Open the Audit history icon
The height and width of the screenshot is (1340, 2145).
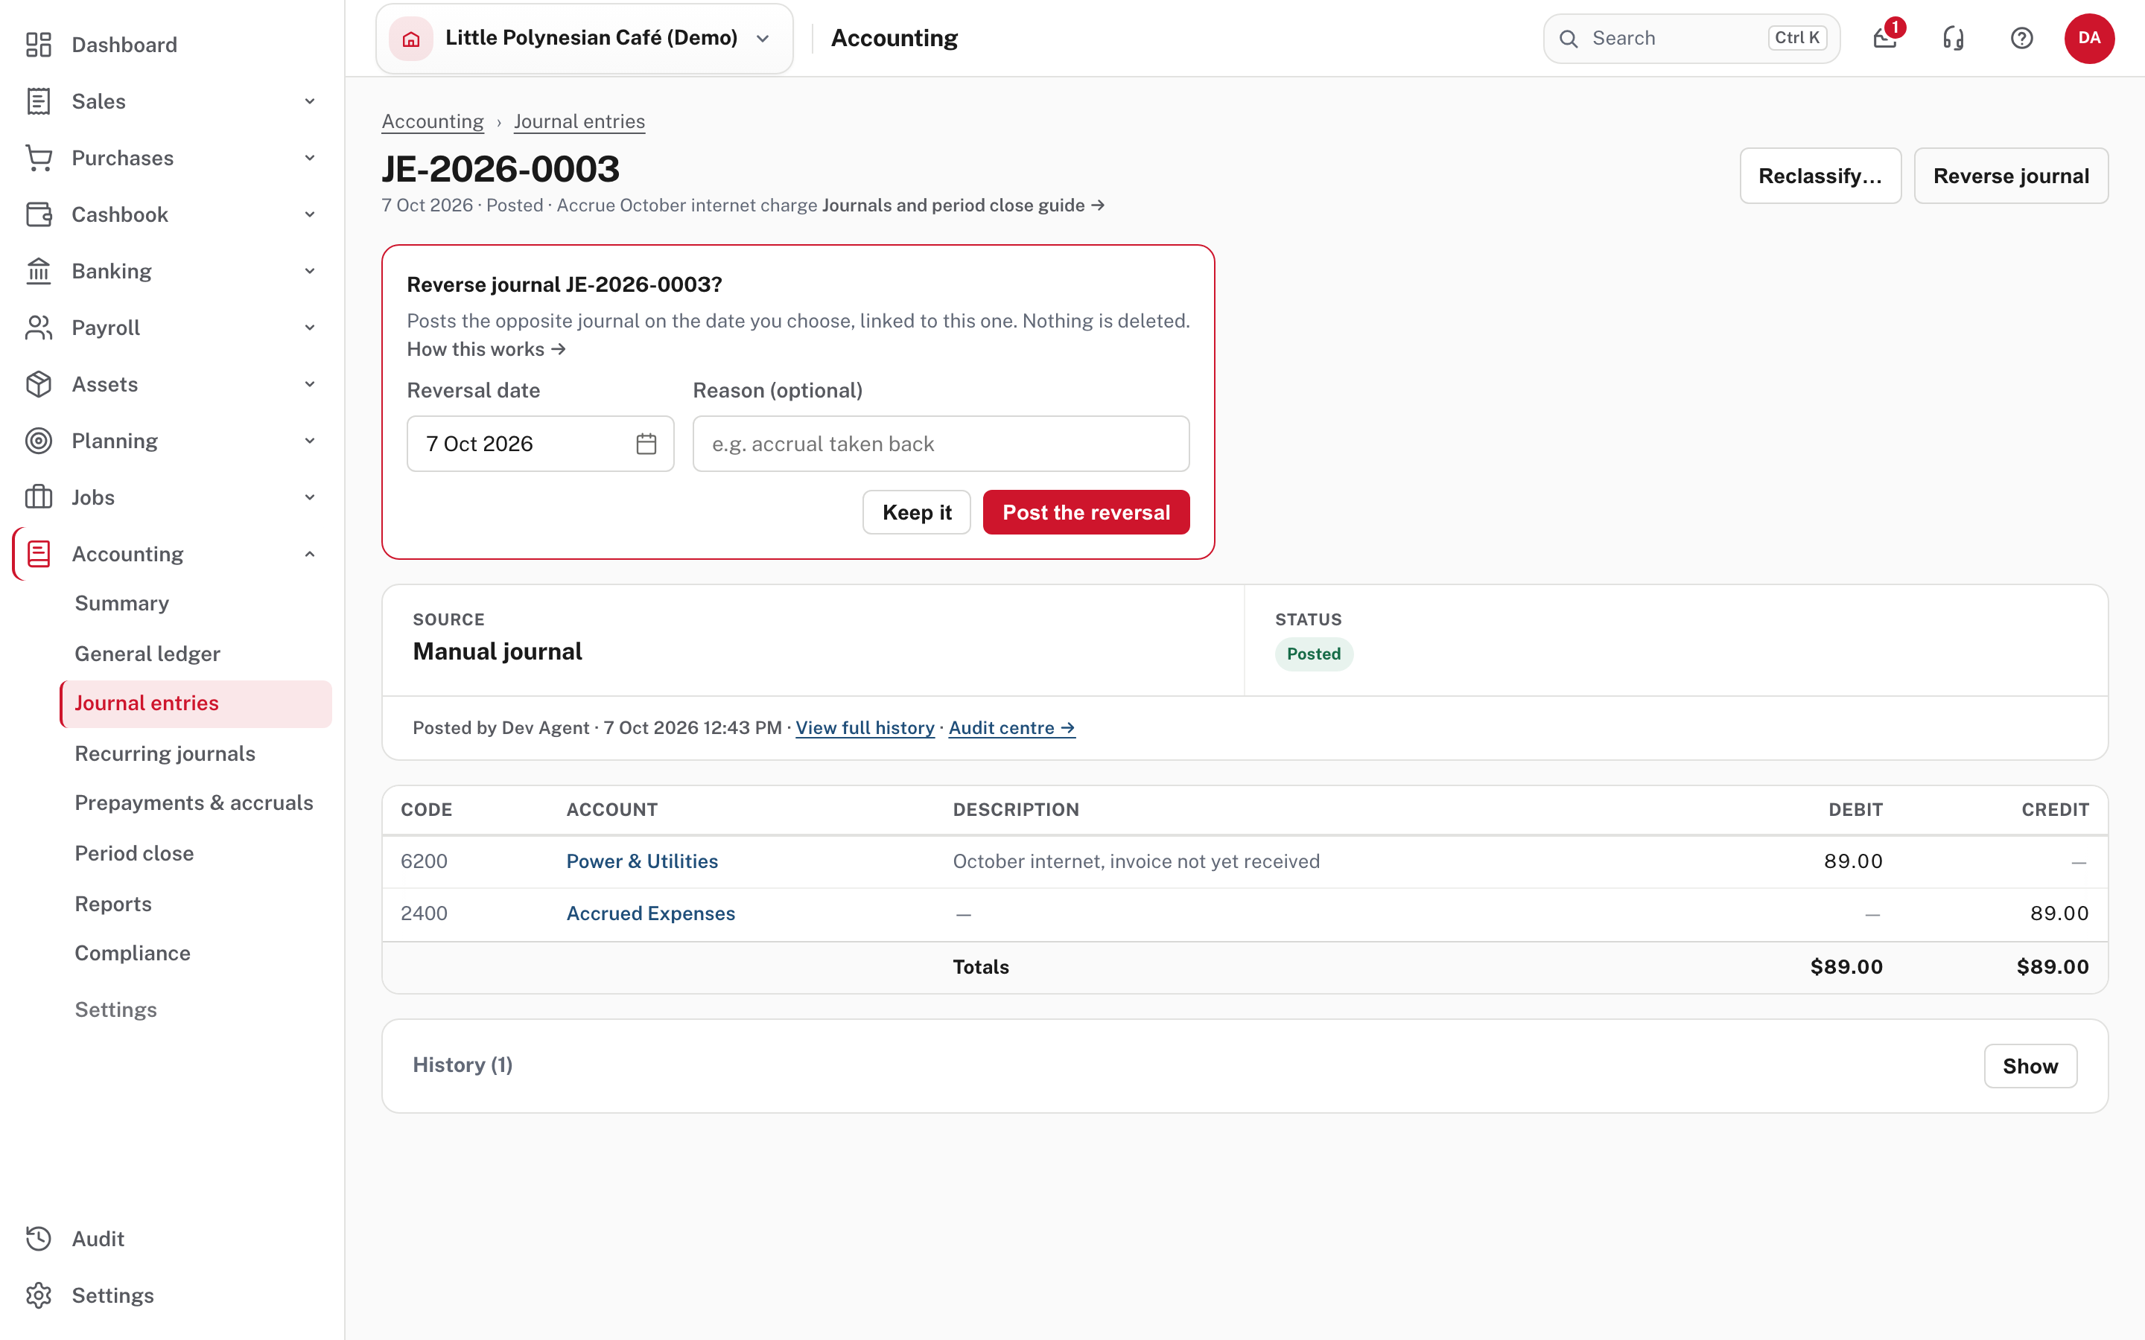pos(38,1239)
